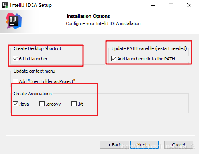The image size is (199, 154).
Task: Click the greyed-out maximize window button
Action: coord(171,5)
